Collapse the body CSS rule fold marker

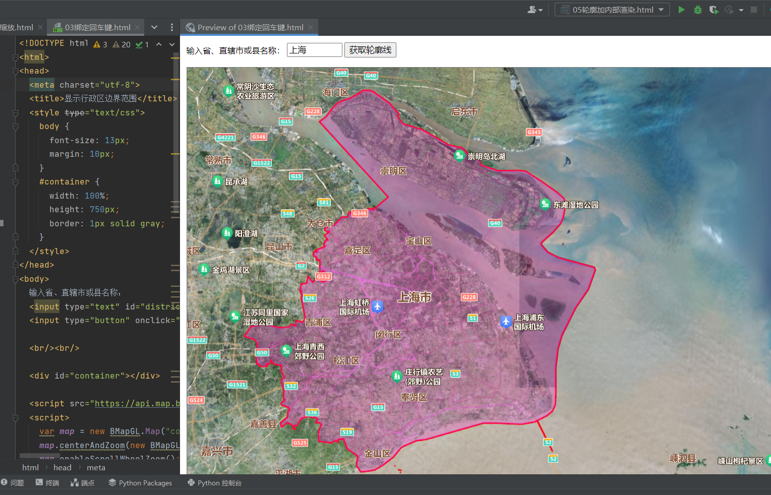click(16, 127)
